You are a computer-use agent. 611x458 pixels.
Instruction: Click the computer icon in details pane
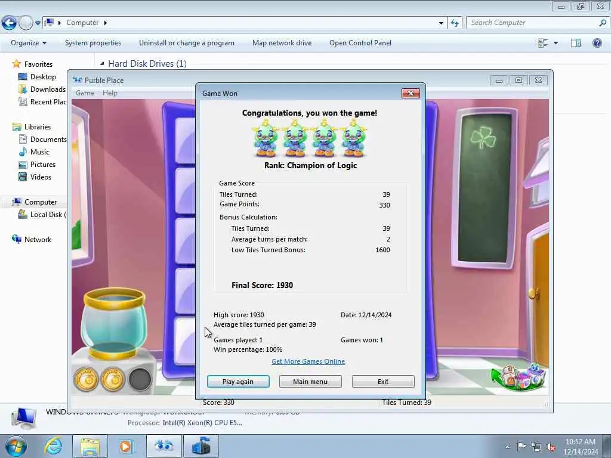(x=24, y=418)
